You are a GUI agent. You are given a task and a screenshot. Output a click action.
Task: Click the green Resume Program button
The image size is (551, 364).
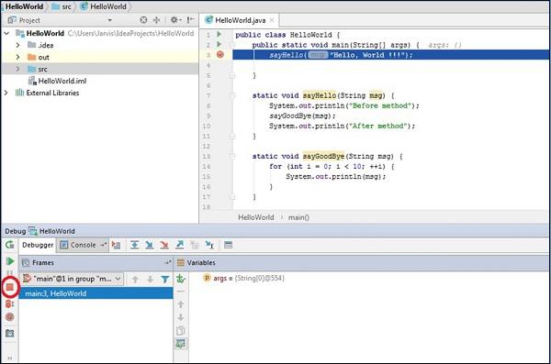[x=10, y=261]
